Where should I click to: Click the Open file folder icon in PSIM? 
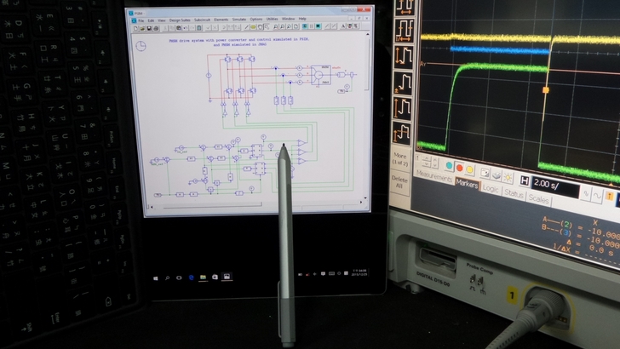pos(142,28)
